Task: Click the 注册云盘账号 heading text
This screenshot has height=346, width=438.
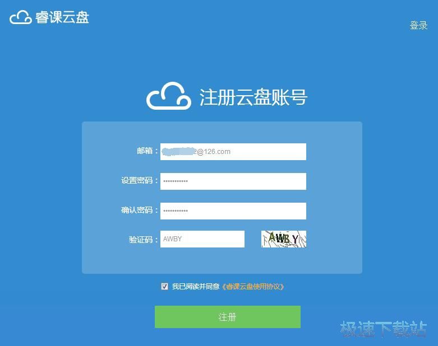Action: 253,97
